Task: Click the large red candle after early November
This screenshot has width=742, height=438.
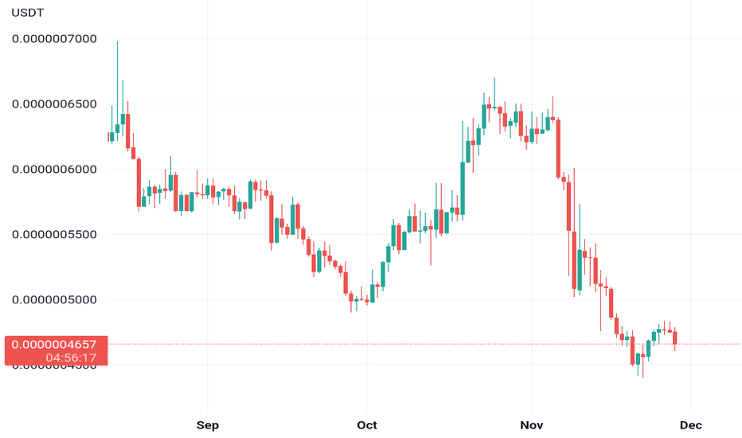Action: click(x=558, y=149)
